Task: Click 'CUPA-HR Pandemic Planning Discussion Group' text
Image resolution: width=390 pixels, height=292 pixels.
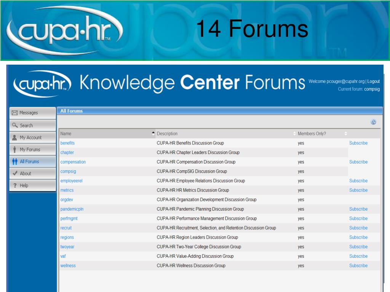Action: pos(200,209)
